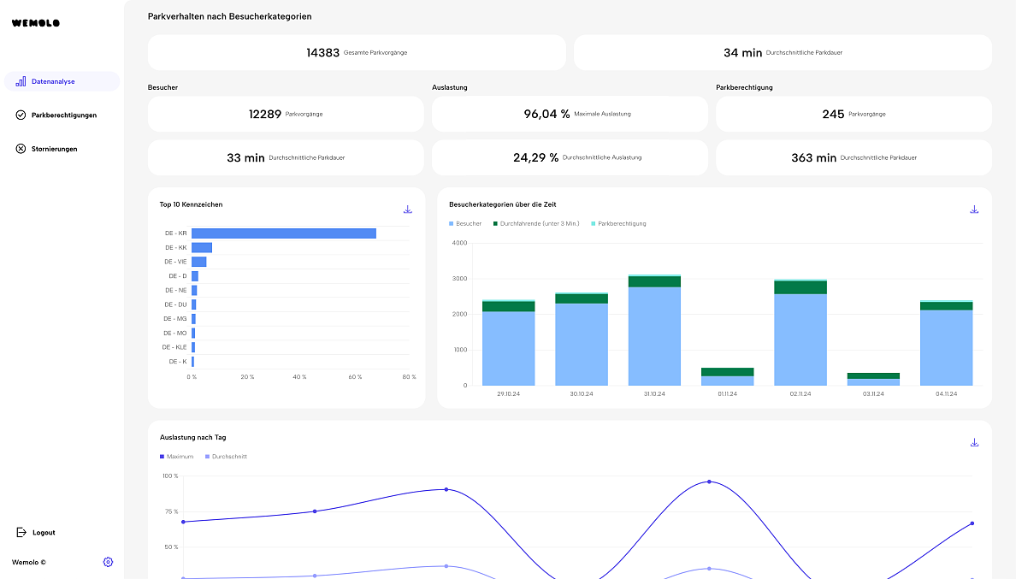This screenshot has height=579, width=1016.
Task: Toggle the Parkberechtigung legend series
Action: [617, 224]
